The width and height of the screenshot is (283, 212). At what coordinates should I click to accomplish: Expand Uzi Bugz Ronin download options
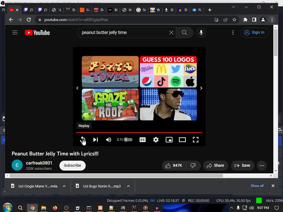coord(129,186)
